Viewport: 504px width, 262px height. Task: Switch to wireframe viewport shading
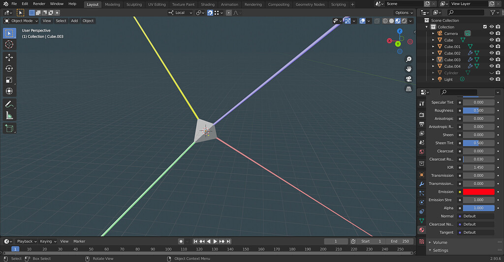click(385, 21)
